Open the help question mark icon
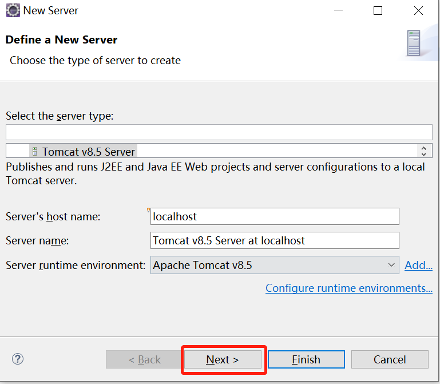This screenshot has width=440, height=384. coord(18,359)
